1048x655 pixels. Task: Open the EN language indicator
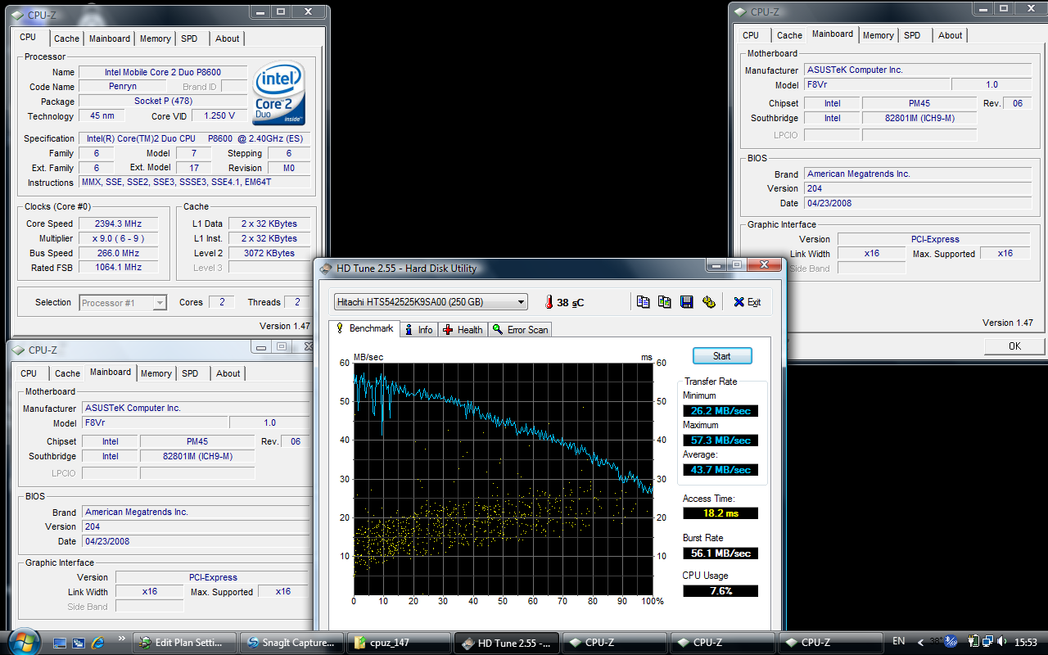coord(898,642)
